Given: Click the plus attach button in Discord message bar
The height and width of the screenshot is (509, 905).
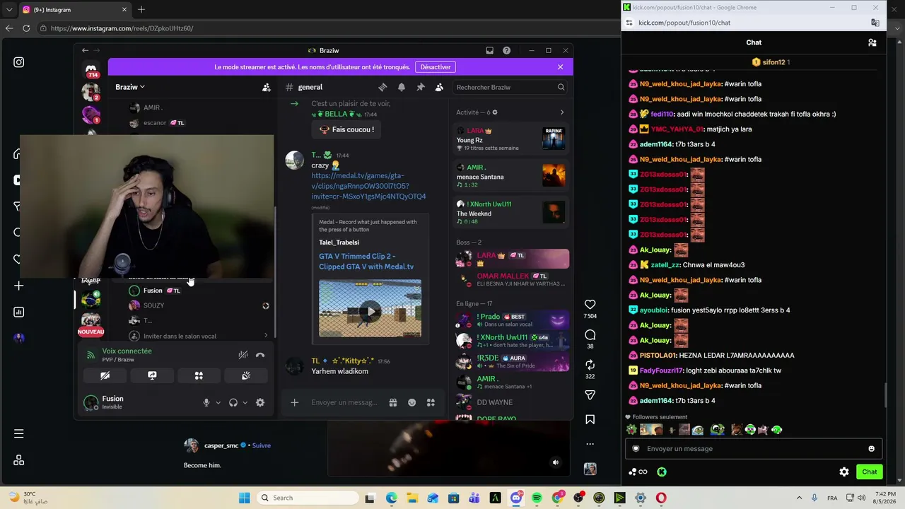Looking at the screenshot, I should point(295,402).
